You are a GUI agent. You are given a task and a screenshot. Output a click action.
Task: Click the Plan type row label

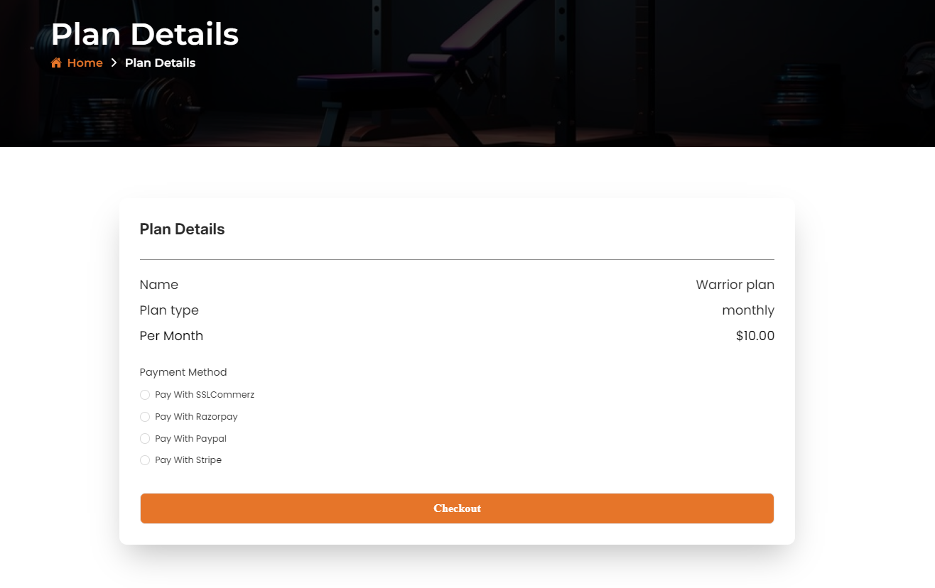tap(169, 310)
